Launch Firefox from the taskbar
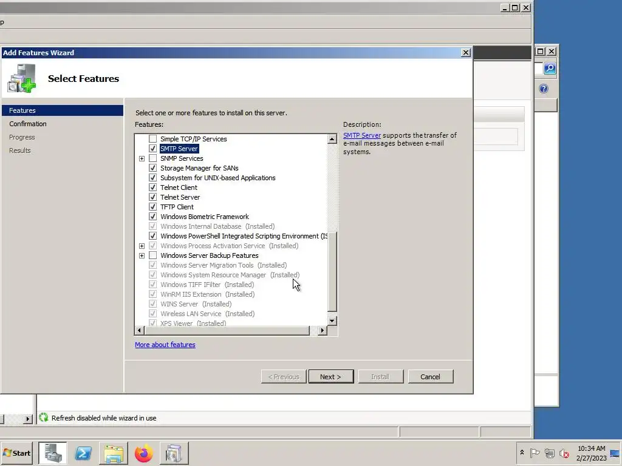The width and height of the screenshot is (622, 466). coord(143,453)
